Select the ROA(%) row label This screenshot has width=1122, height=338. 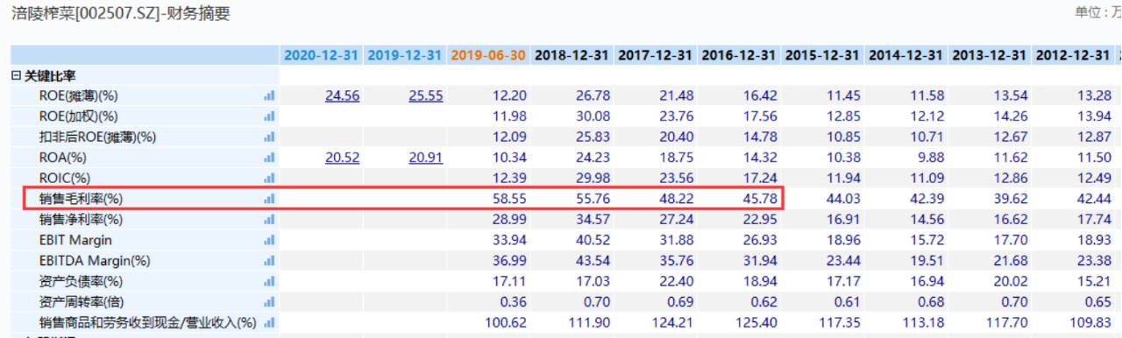pyautogui.click(x=63, y=158)
